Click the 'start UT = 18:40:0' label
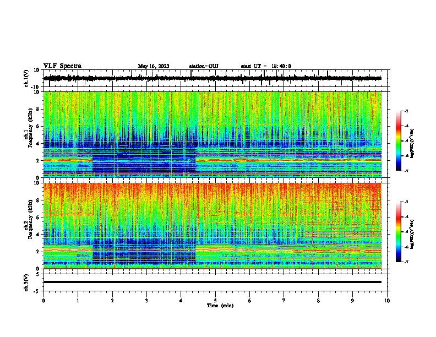Image resolution: width=436 pixels, height=337 pixels. coord(266,66)
